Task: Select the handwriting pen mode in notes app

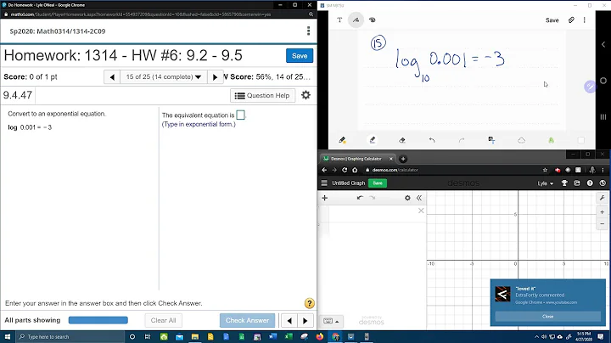Action: [356, 20]
